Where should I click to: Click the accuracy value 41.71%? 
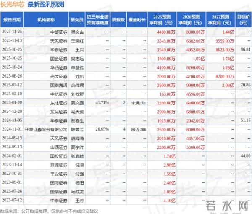pos(102,102)
